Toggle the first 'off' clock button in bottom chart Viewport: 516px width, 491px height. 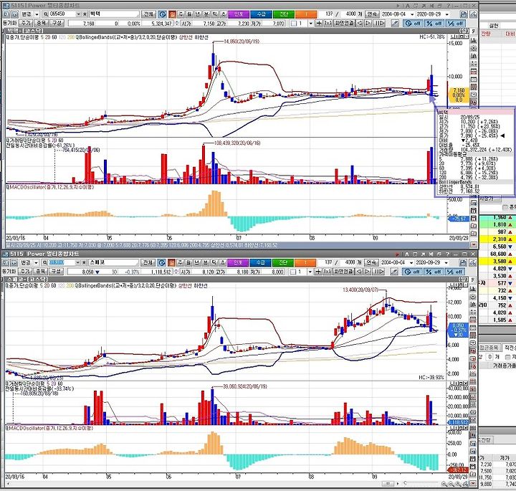pos(412,272)
